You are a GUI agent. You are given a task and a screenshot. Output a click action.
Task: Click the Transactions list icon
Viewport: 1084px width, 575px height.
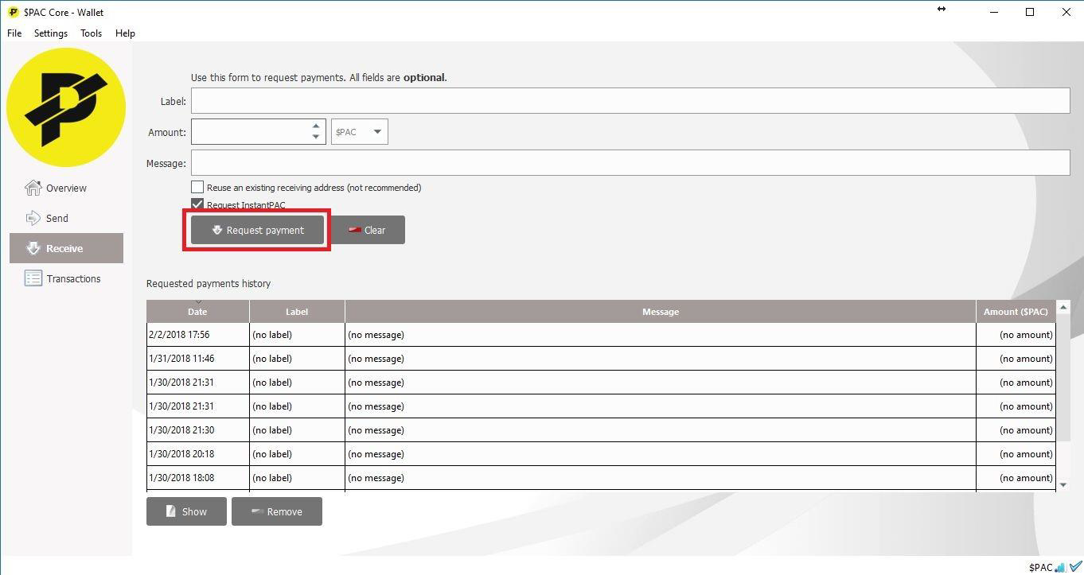[33, 278]
